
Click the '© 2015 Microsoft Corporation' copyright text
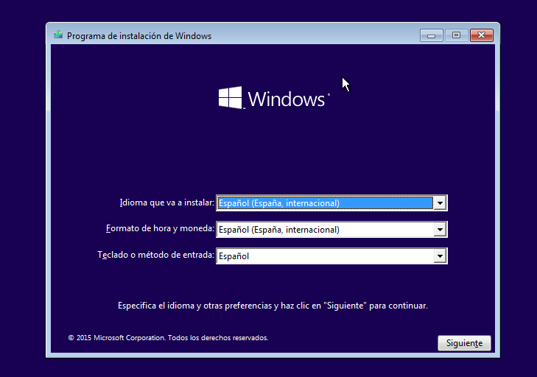tap(168, 338)
